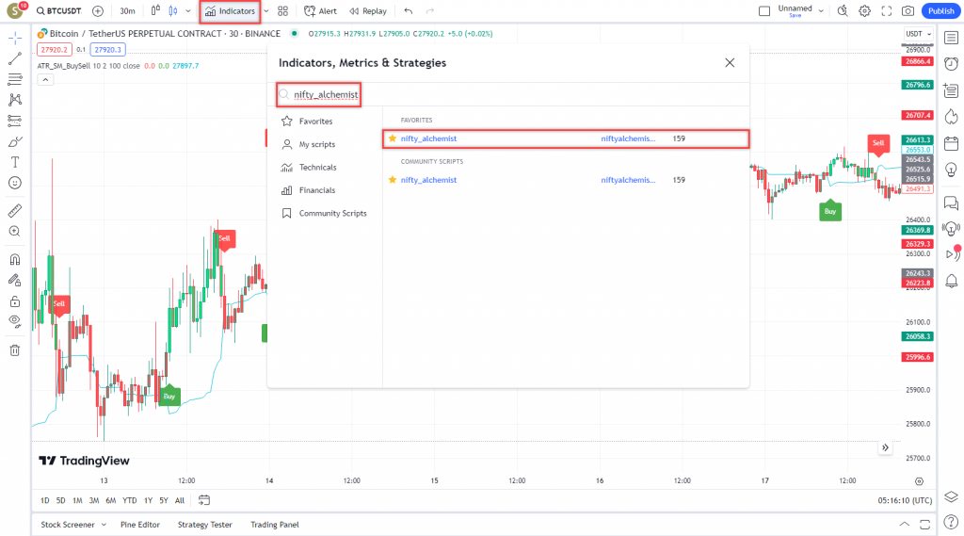Unfavorite star on Community Scripts nifty_alchemist
Screen dimensions: 964x536
click(393, 180)
